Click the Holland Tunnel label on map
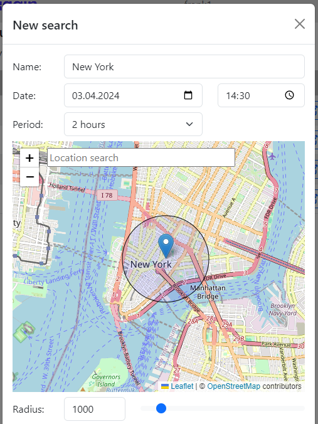The width and height of the screenshot is (318, 424). [x=67, y=187]
